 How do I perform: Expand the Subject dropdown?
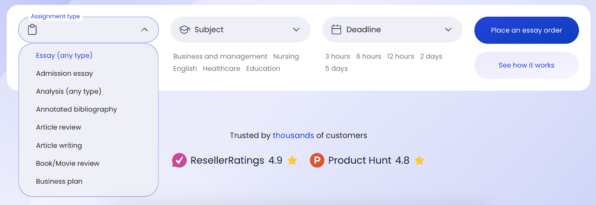(296, 29)
